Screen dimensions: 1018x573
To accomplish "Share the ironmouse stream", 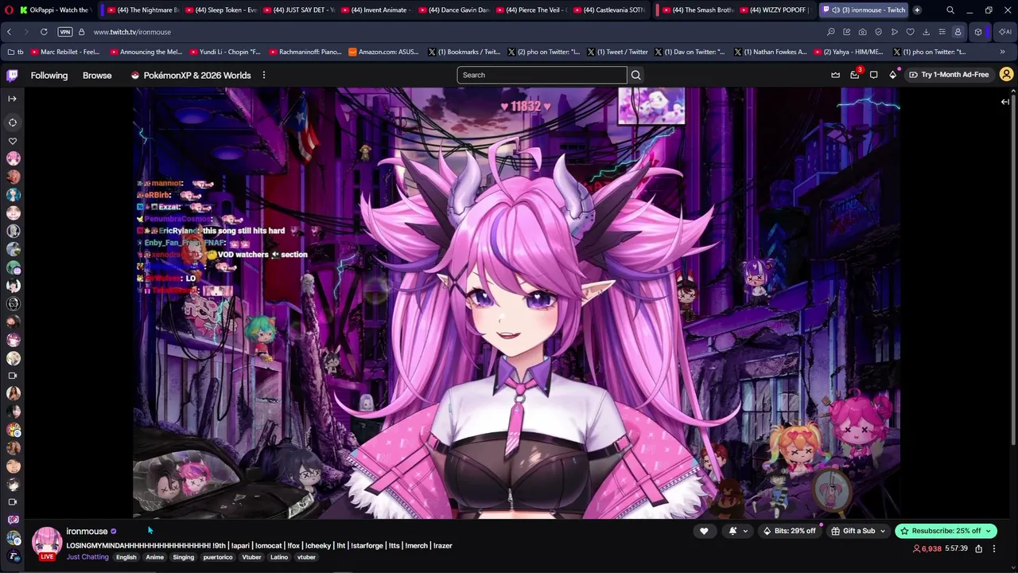I will coord(978,548).
